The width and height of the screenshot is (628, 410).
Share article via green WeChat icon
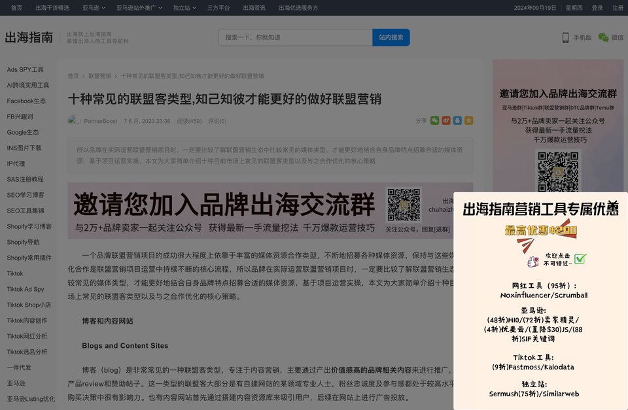pos(434,120)
